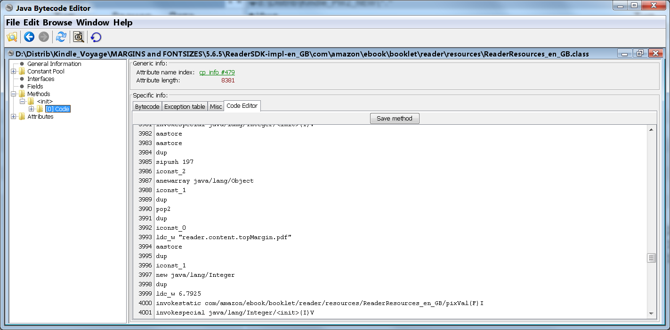The width and height of the screenshot is (670, 330).
Task: Select the Attributes tree label
Action: 40,116
